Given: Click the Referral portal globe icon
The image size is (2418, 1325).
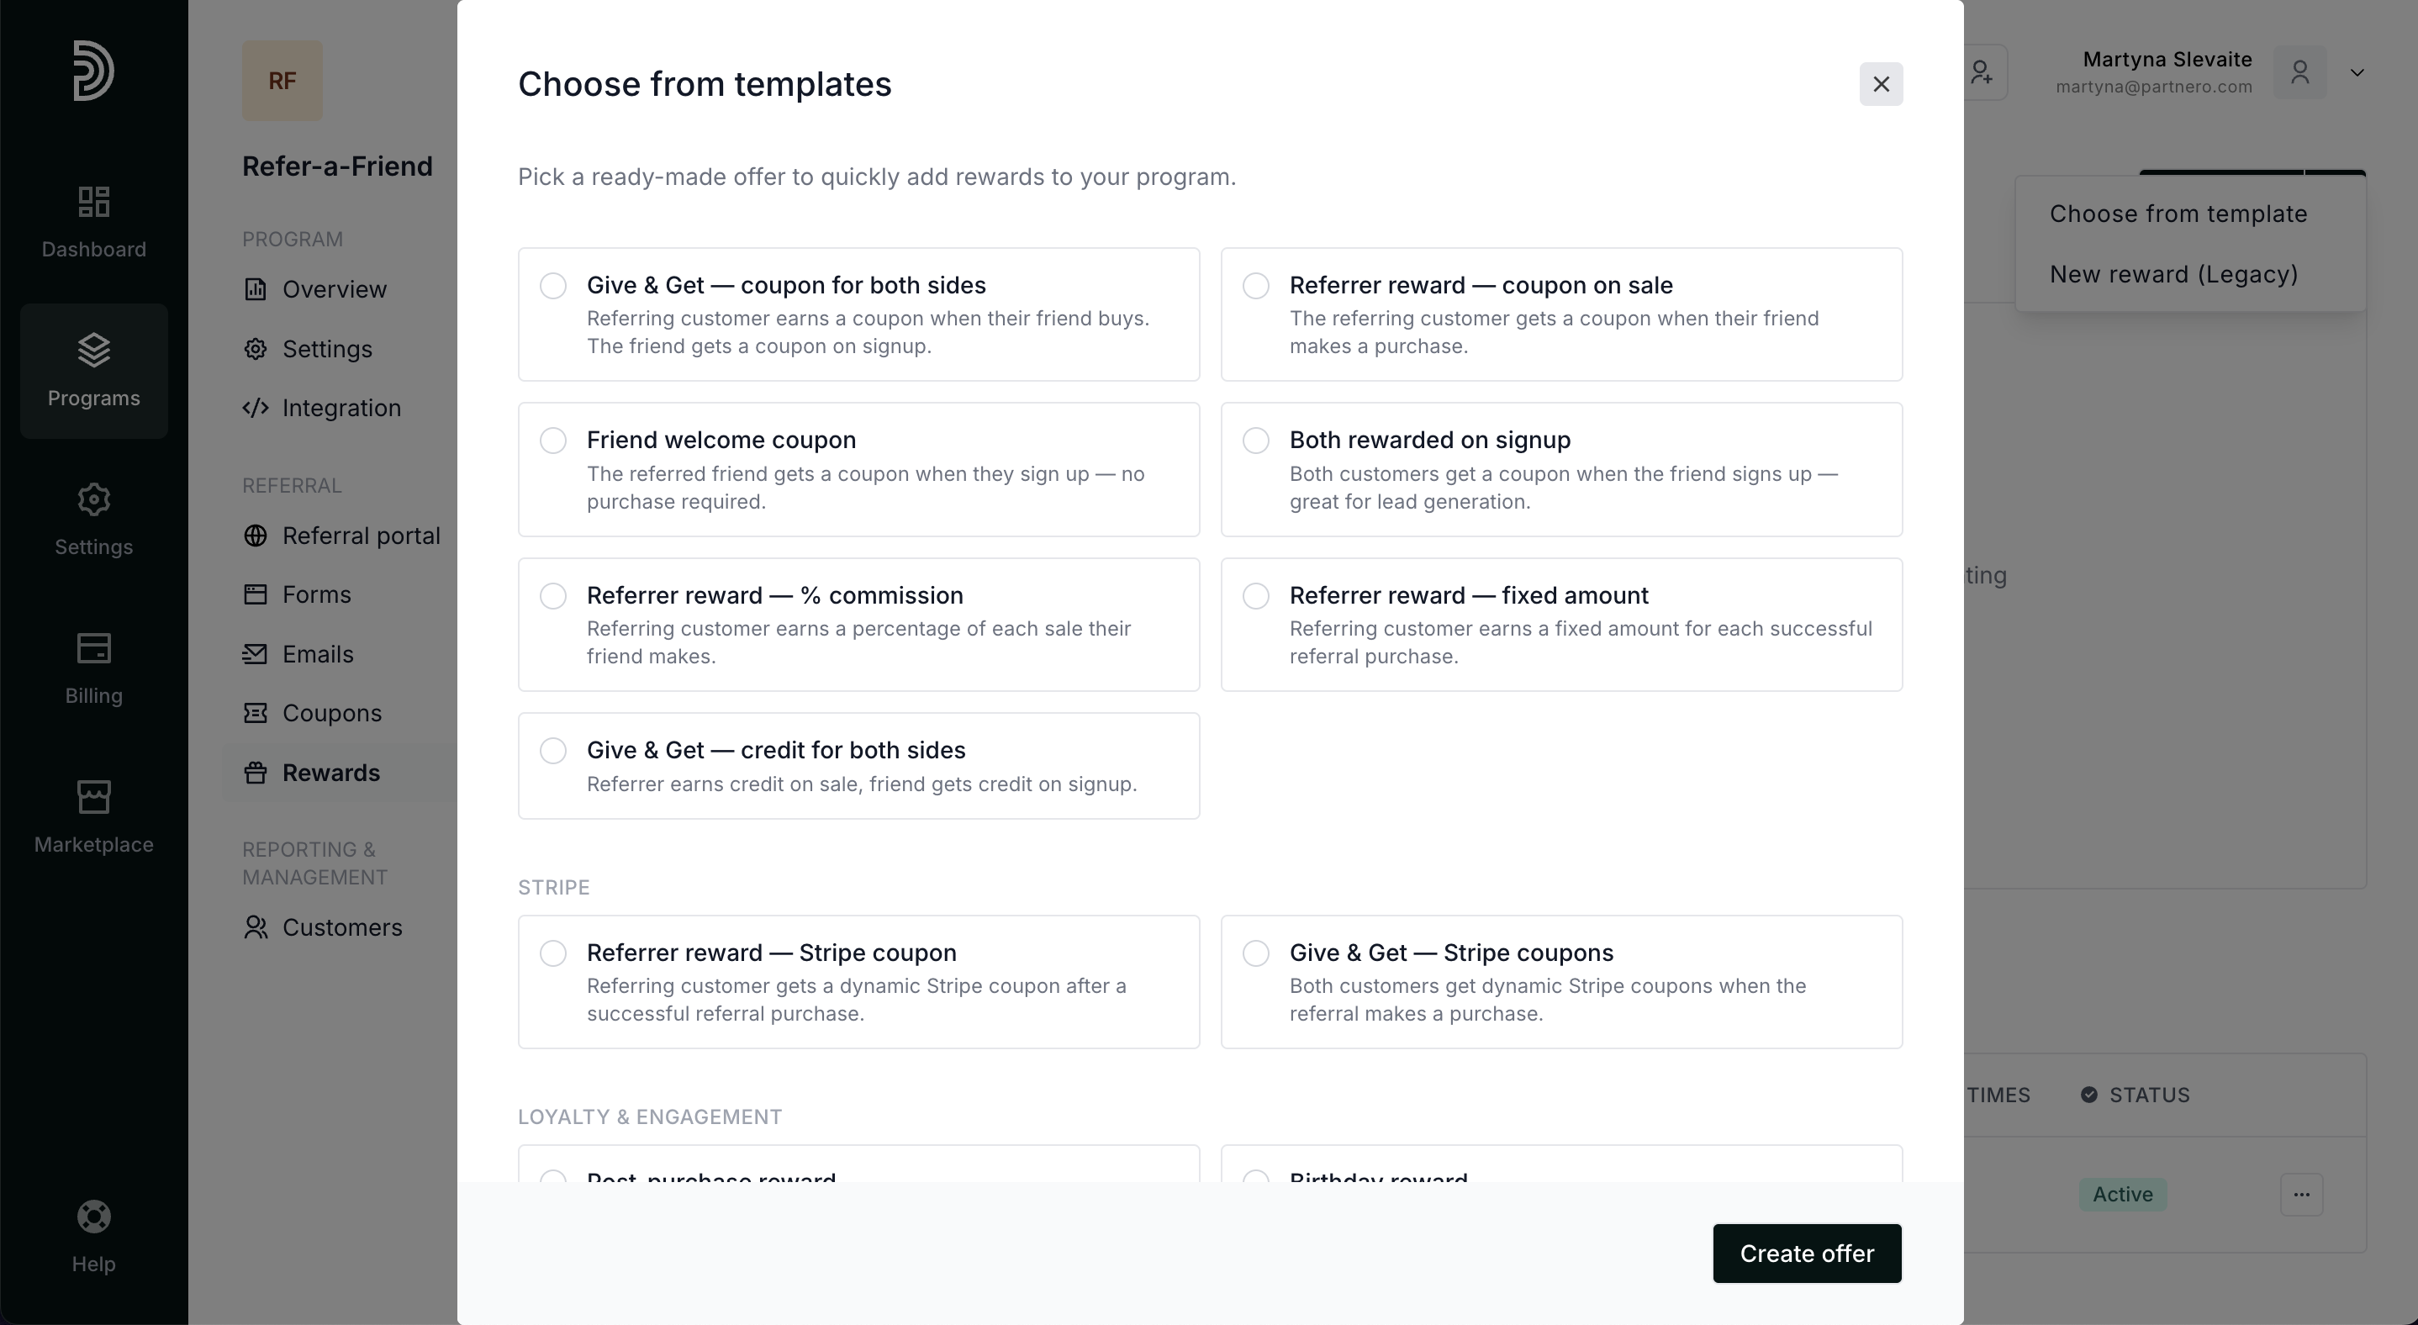Looking at the screenshot, I should point(256,536).
